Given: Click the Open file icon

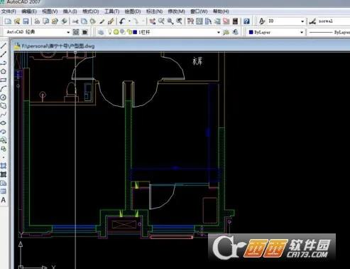Looking at the screenshot, I should point(17,21).
